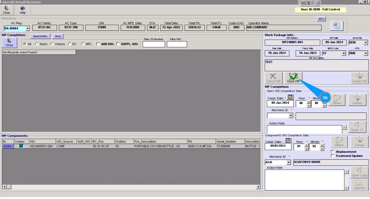Click part number 5500-C1A-BF23A cell

(202, 146)
